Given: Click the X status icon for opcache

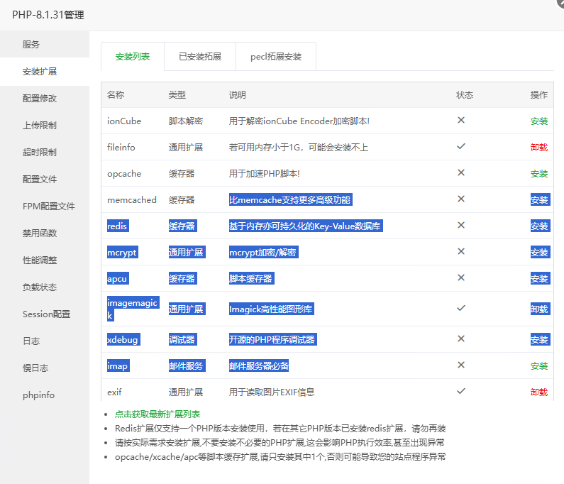Looking at the screenshot, I should click(460, 172).
